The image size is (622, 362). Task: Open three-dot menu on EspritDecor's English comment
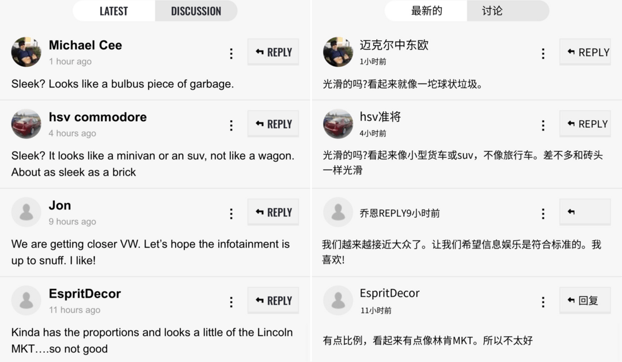coord(232,302)
